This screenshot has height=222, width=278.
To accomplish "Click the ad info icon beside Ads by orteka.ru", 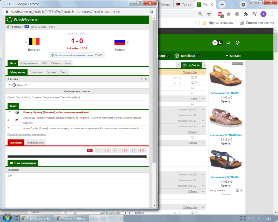I will (x=237, y=190).
